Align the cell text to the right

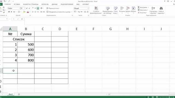pos(38,12)
